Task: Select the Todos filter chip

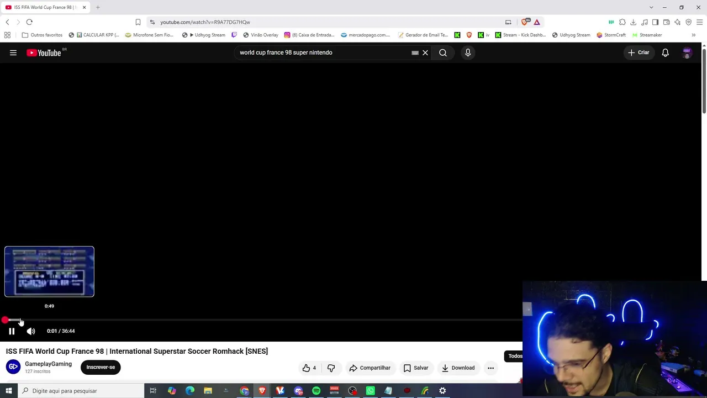Action: tap(515, 356)
